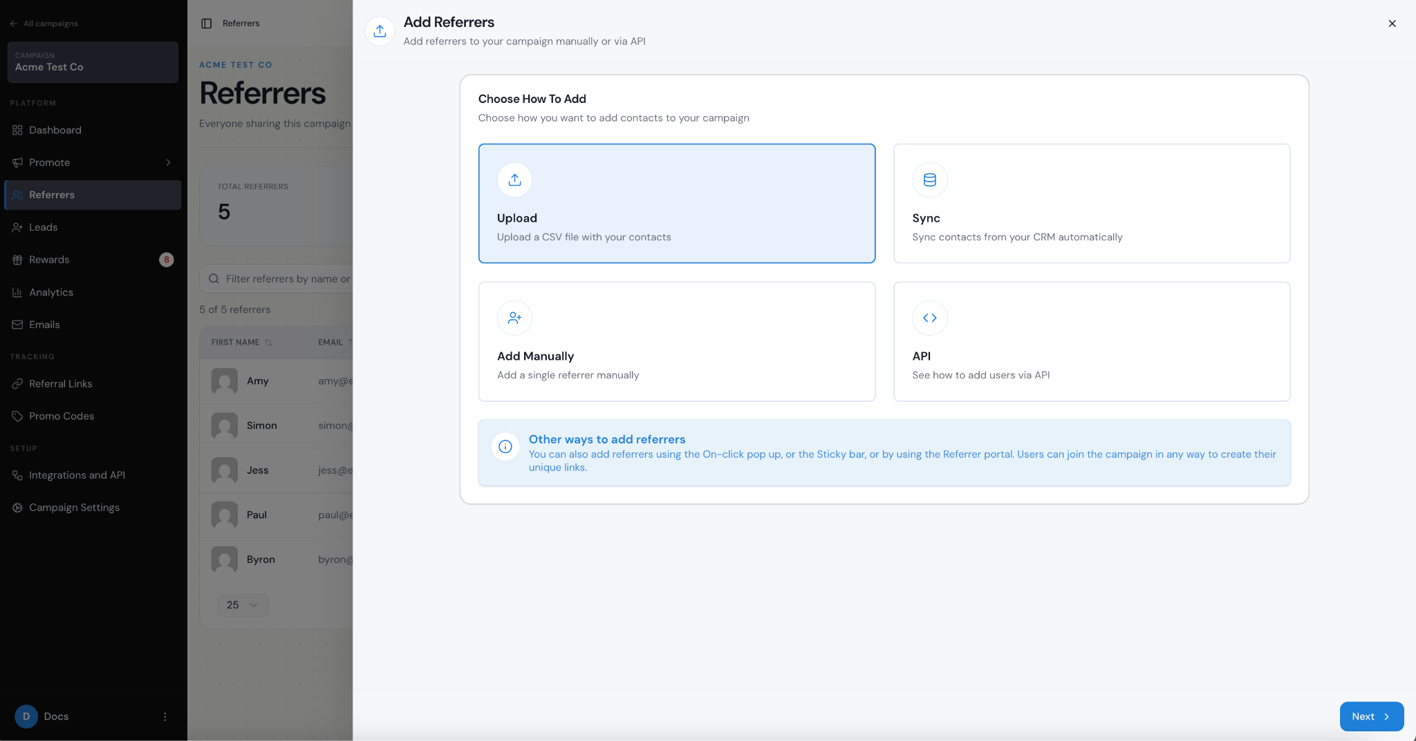Click the referrer name Byron
The image size is (1416, 741).
261,559
